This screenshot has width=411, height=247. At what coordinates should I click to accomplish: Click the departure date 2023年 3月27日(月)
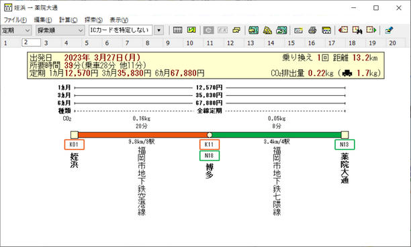[x=103, y=57]
